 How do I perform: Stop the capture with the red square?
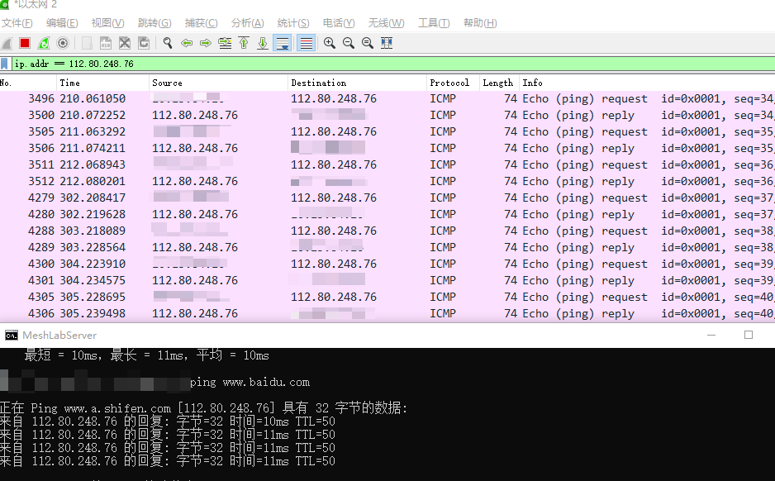[x=25, y=44]
